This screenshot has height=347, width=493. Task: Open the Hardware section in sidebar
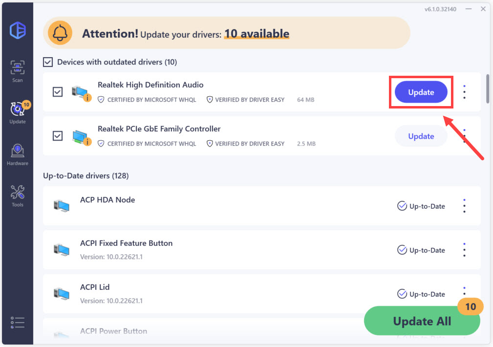click(x=18, y=154)
